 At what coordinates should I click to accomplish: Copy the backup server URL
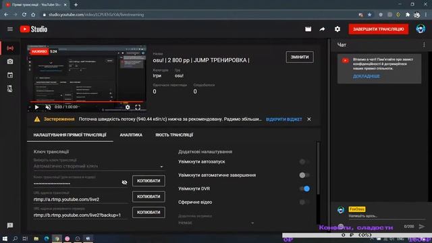pos(148,213)
